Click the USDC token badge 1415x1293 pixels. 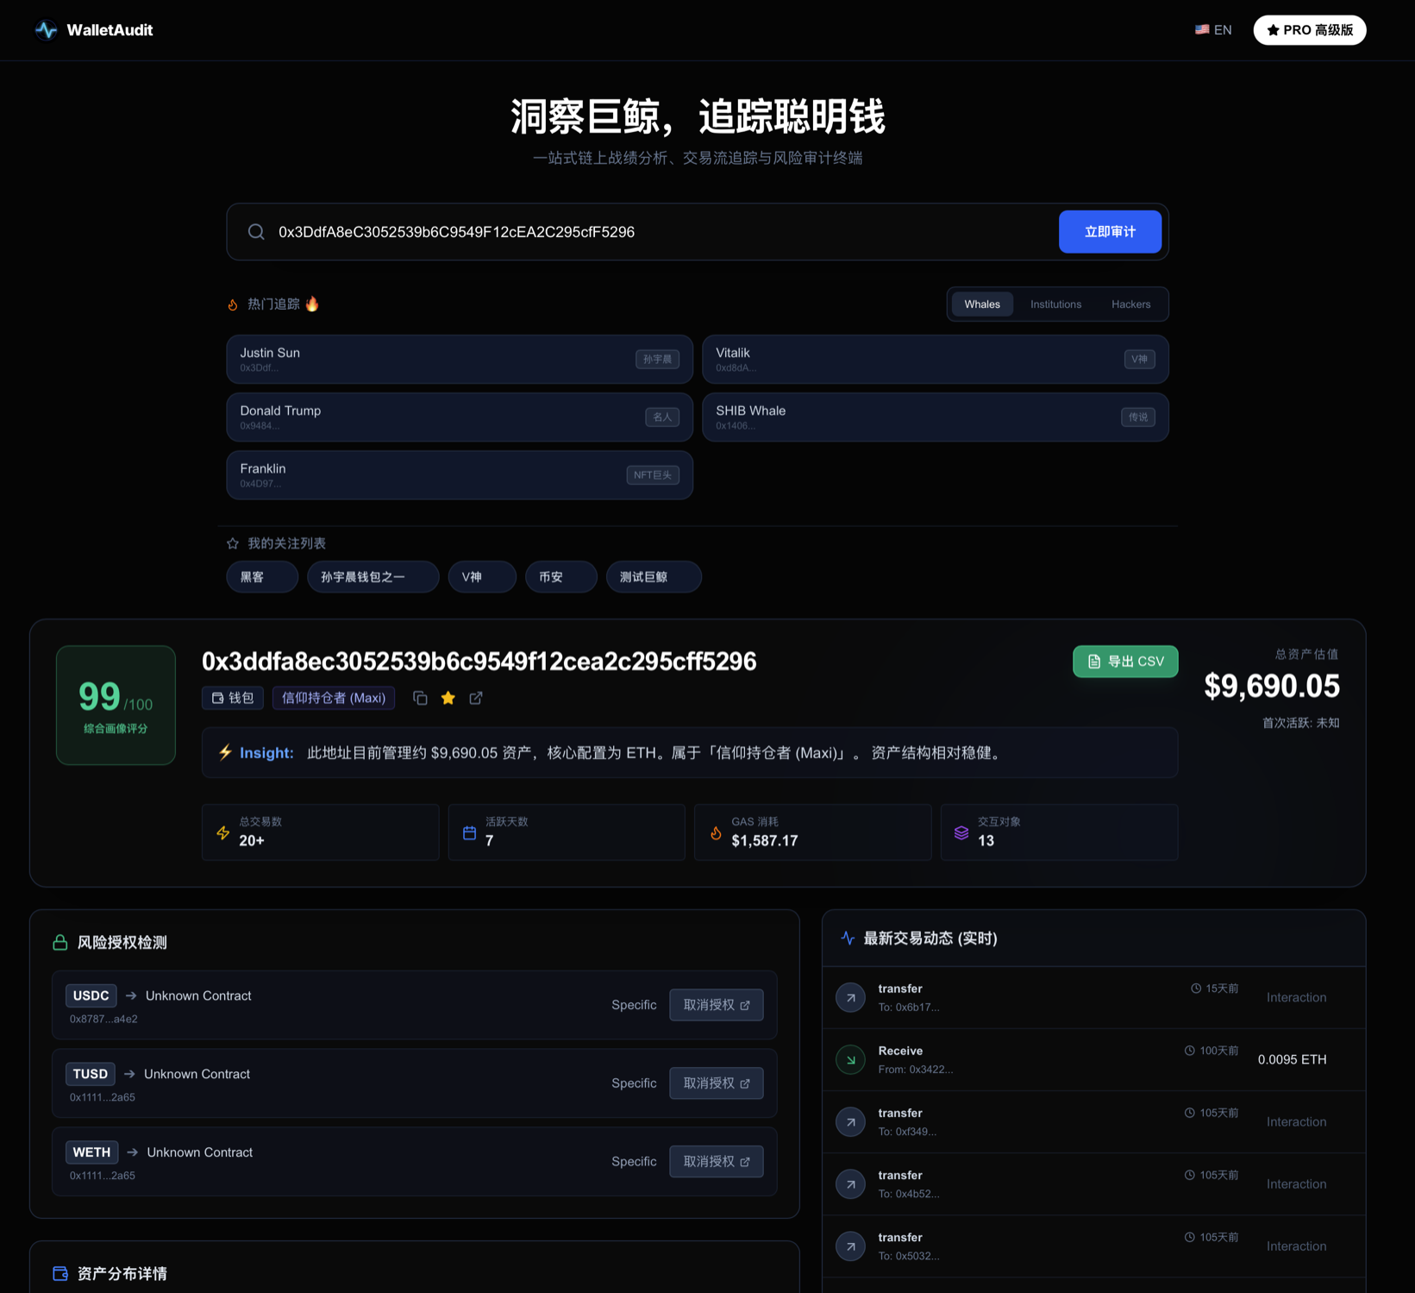[x=91, y=995]
